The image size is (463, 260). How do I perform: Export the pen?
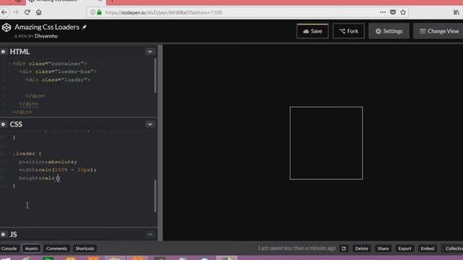pos(404,248)
